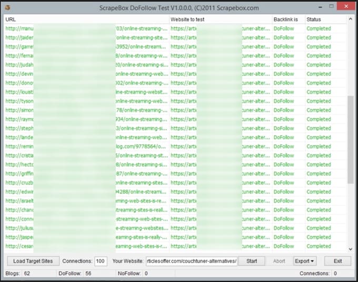Image resolution: width=358 pixels, height=282 pixels.
Task: Select the row starting http://louist
Action: (175, 92)
